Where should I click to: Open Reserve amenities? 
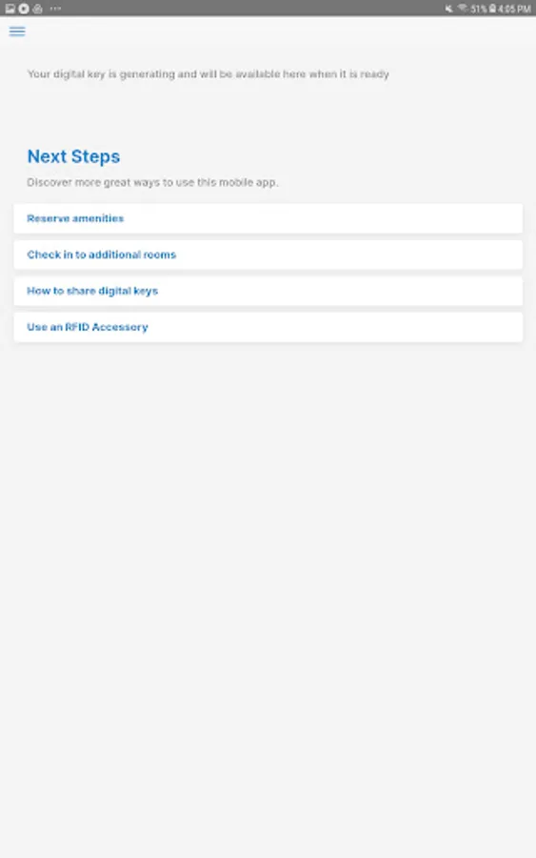tap(268, 218)
